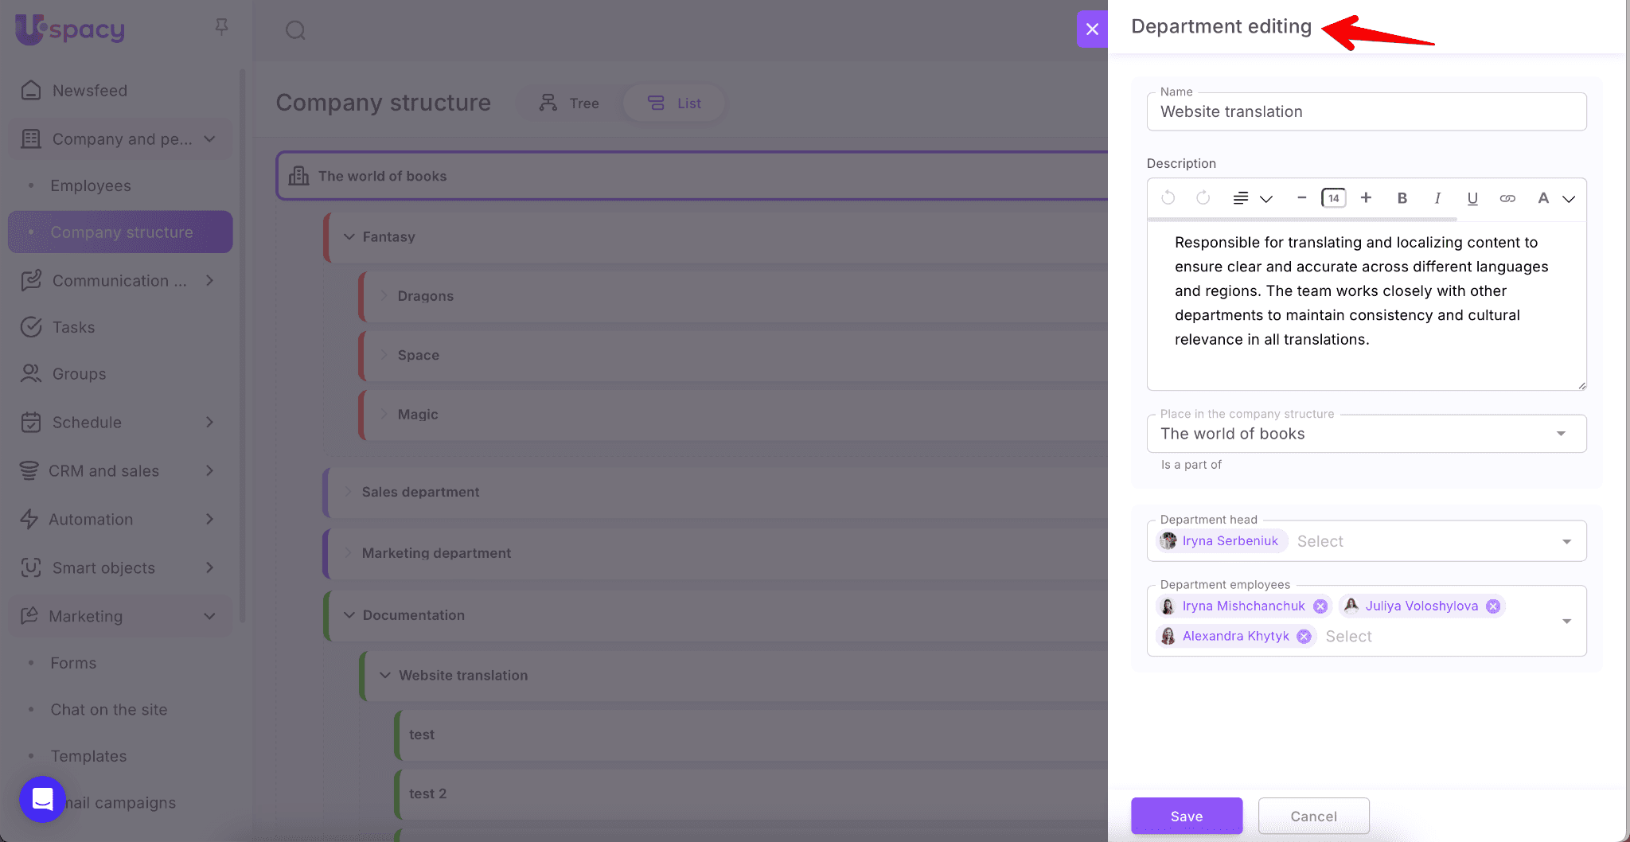The height and width of the screenshot is (842, 1630).
Task: Save the department changes
Action: coord(1186,816)
